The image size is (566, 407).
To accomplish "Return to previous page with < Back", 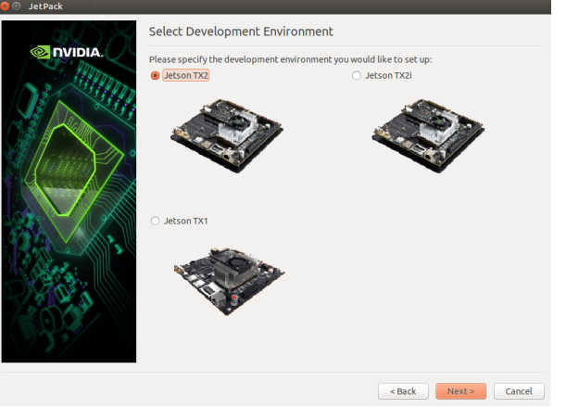I will (403, 391).
